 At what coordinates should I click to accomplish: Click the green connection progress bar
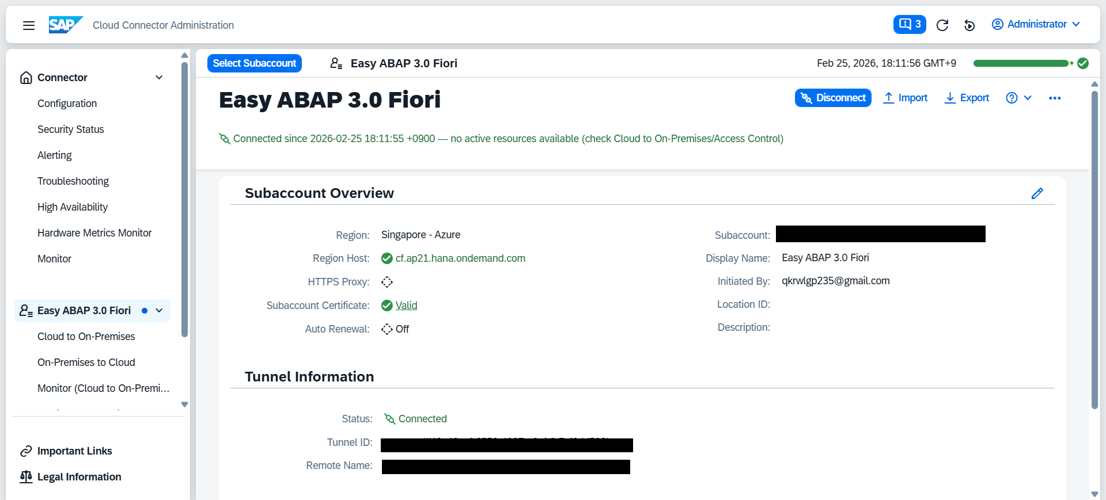pyautogui.click(x=1021, y=63)
